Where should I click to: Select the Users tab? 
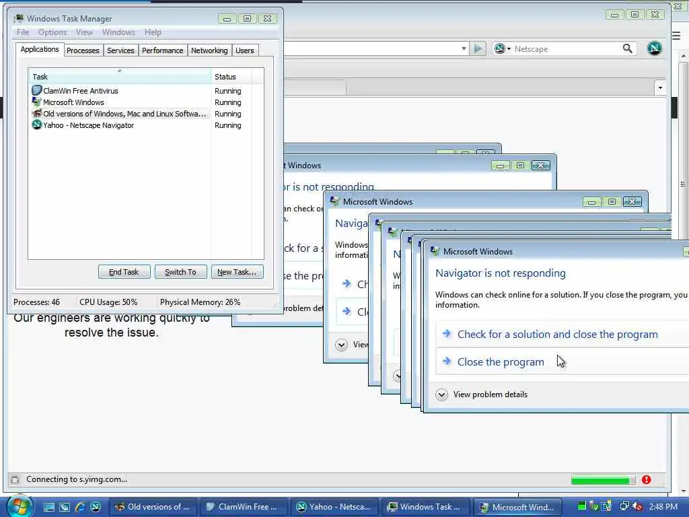click(x=245, y=50)
